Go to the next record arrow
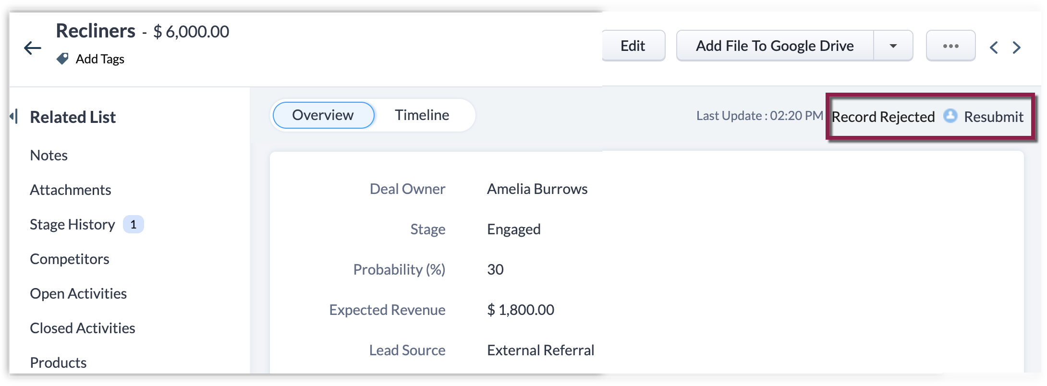The image size is (1047, 386). coord(1016,48)
